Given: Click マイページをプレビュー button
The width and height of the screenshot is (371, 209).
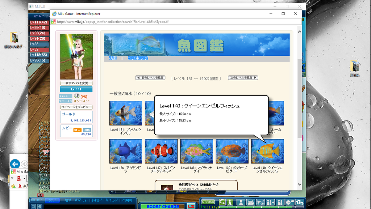Looking at the screenshot, I should [x=76, y=107].
